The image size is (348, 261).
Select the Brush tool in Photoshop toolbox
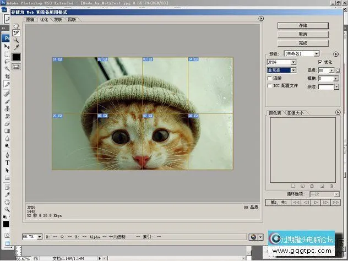coord(7,101)
